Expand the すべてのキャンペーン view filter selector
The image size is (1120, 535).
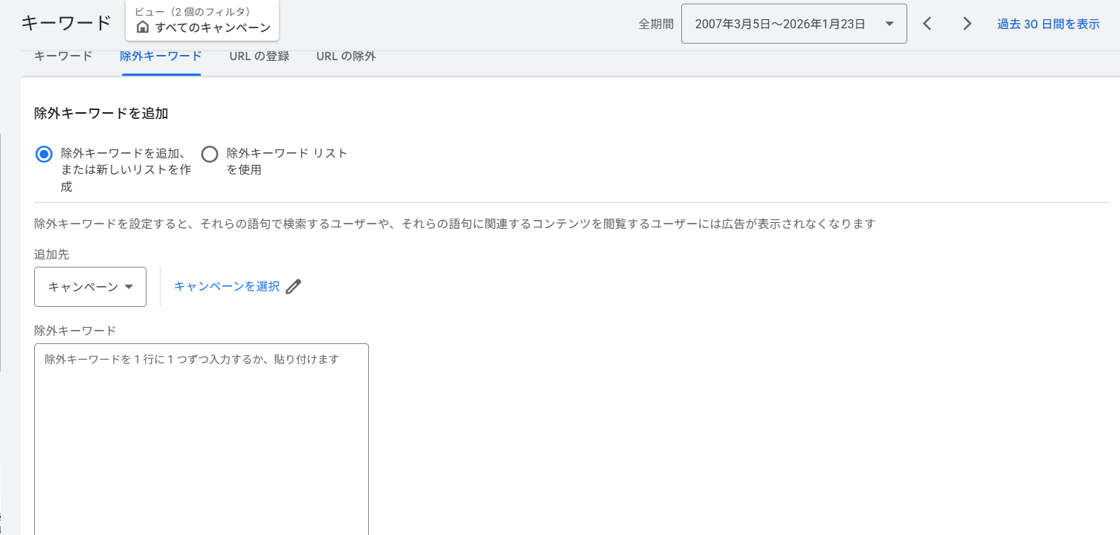(212, 27)
